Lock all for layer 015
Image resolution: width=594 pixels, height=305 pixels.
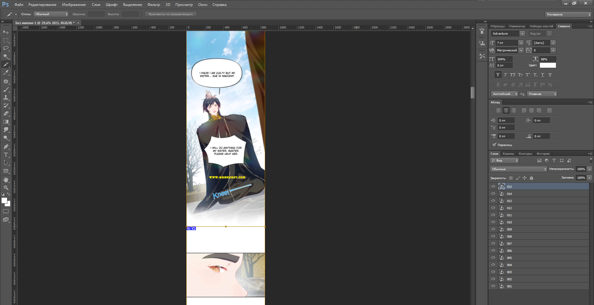tap(532, 178)
